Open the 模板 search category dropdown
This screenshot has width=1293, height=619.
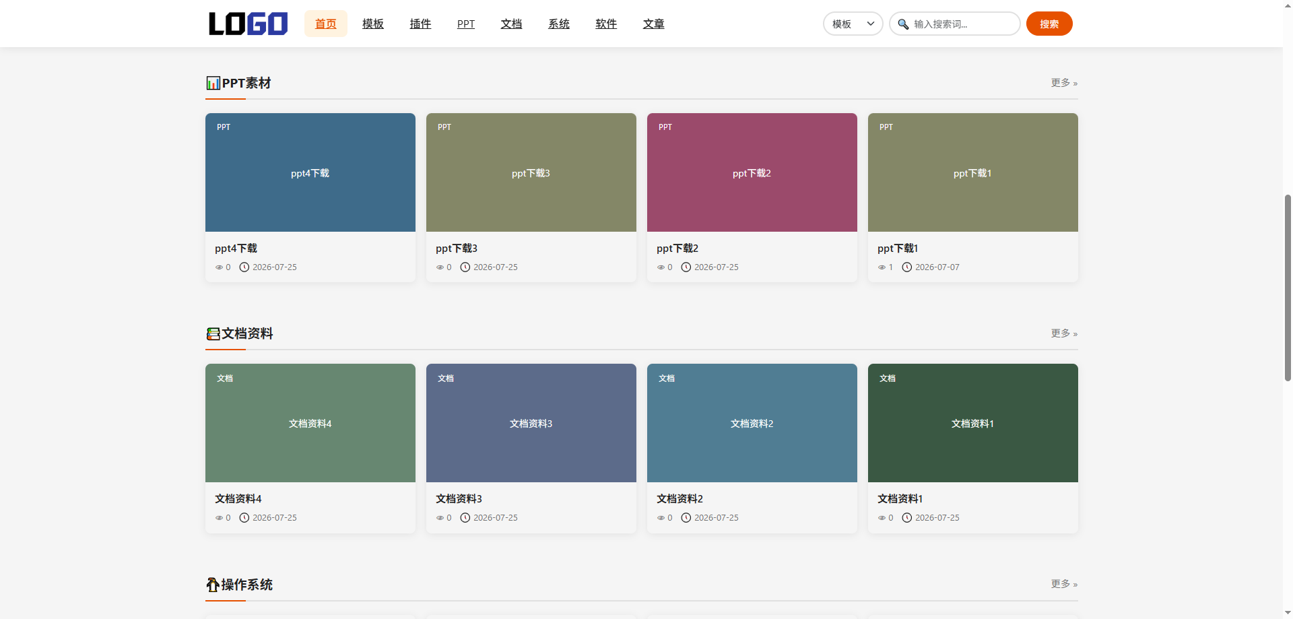coord(853,24)
